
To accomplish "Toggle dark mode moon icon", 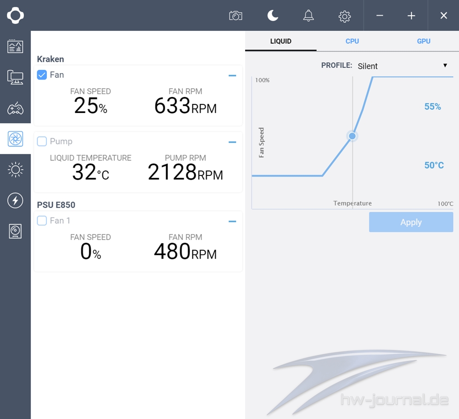I will click(x=273, y=16).
